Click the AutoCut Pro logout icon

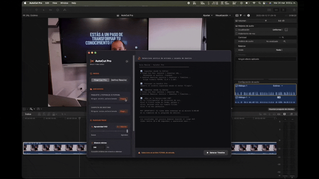point(127,61)
